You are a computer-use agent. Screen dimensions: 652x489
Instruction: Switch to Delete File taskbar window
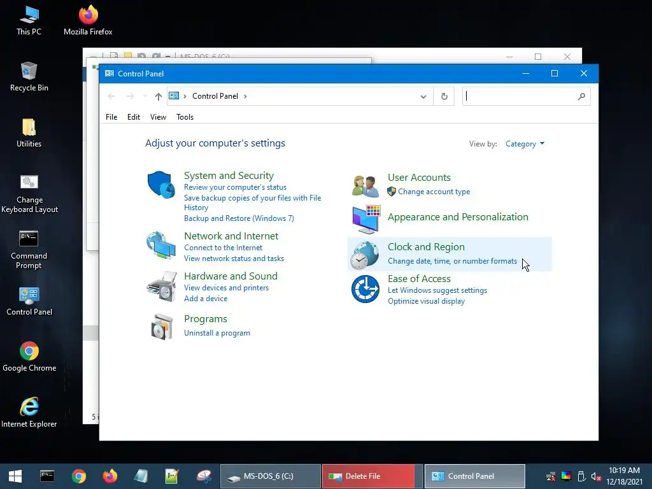pos(372,476)
